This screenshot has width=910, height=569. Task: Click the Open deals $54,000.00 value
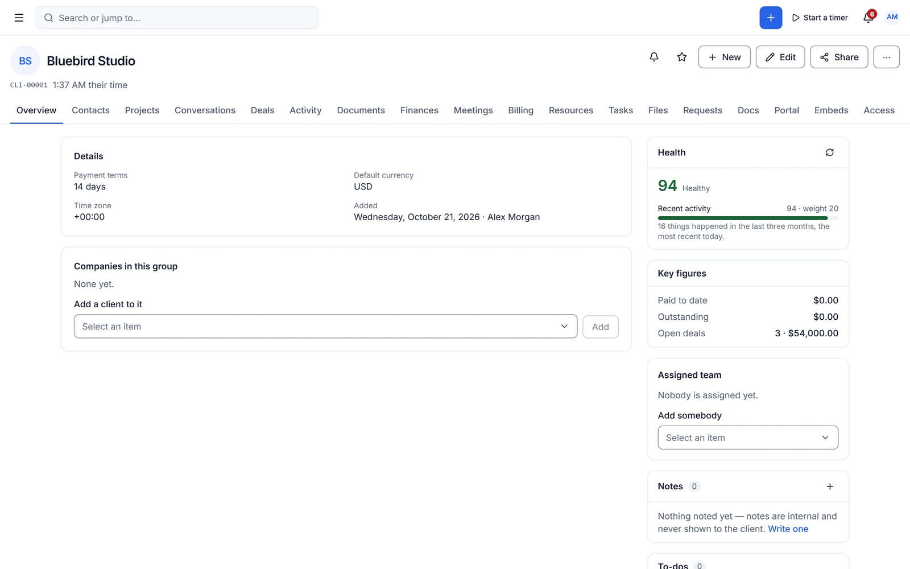coord(806,333)
